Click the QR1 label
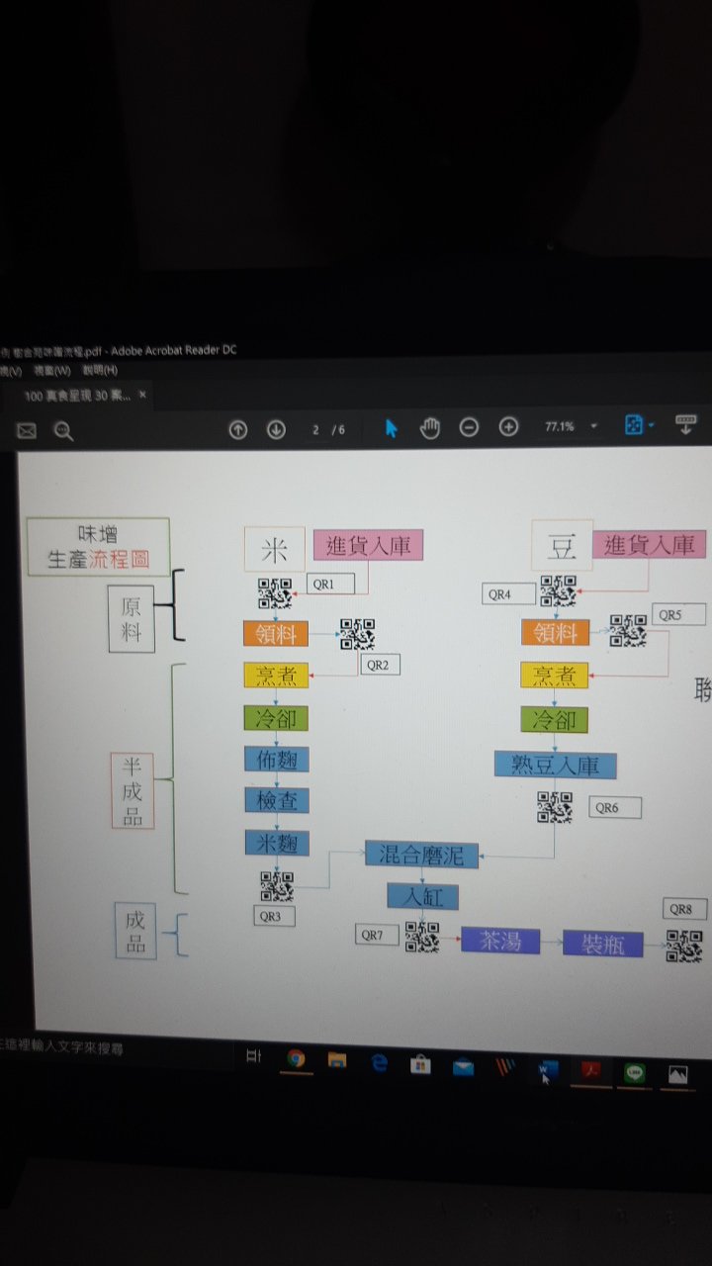The image size is (712, 1266). tap(330, 584)
